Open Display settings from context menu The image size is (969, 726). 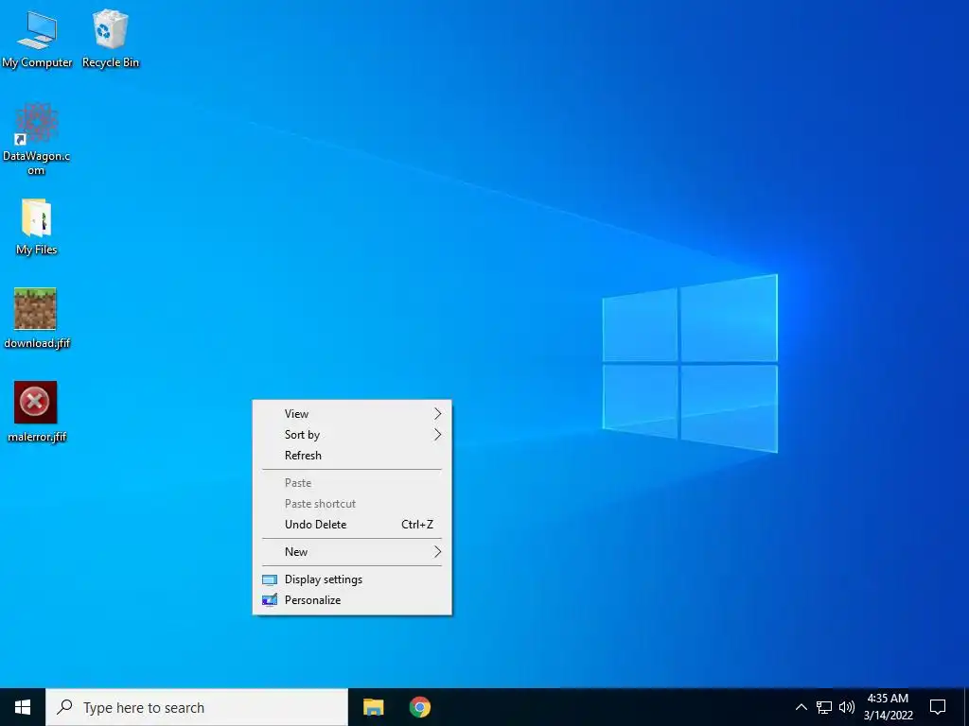click(352, 579)
